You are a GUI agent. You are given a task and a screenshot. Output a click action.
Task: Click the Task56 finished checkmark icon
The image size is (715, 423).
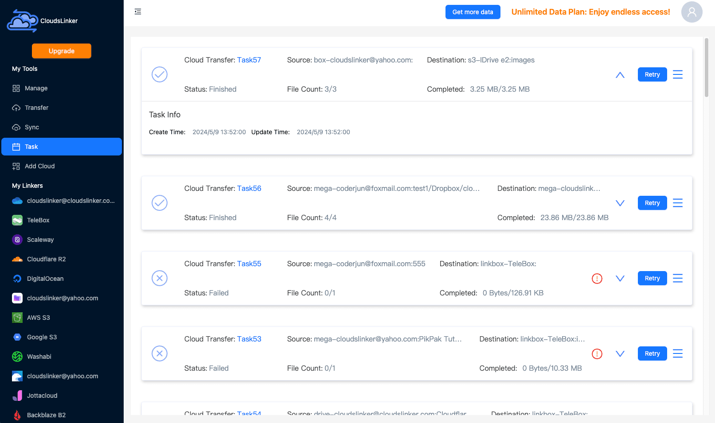click(160, 203)
